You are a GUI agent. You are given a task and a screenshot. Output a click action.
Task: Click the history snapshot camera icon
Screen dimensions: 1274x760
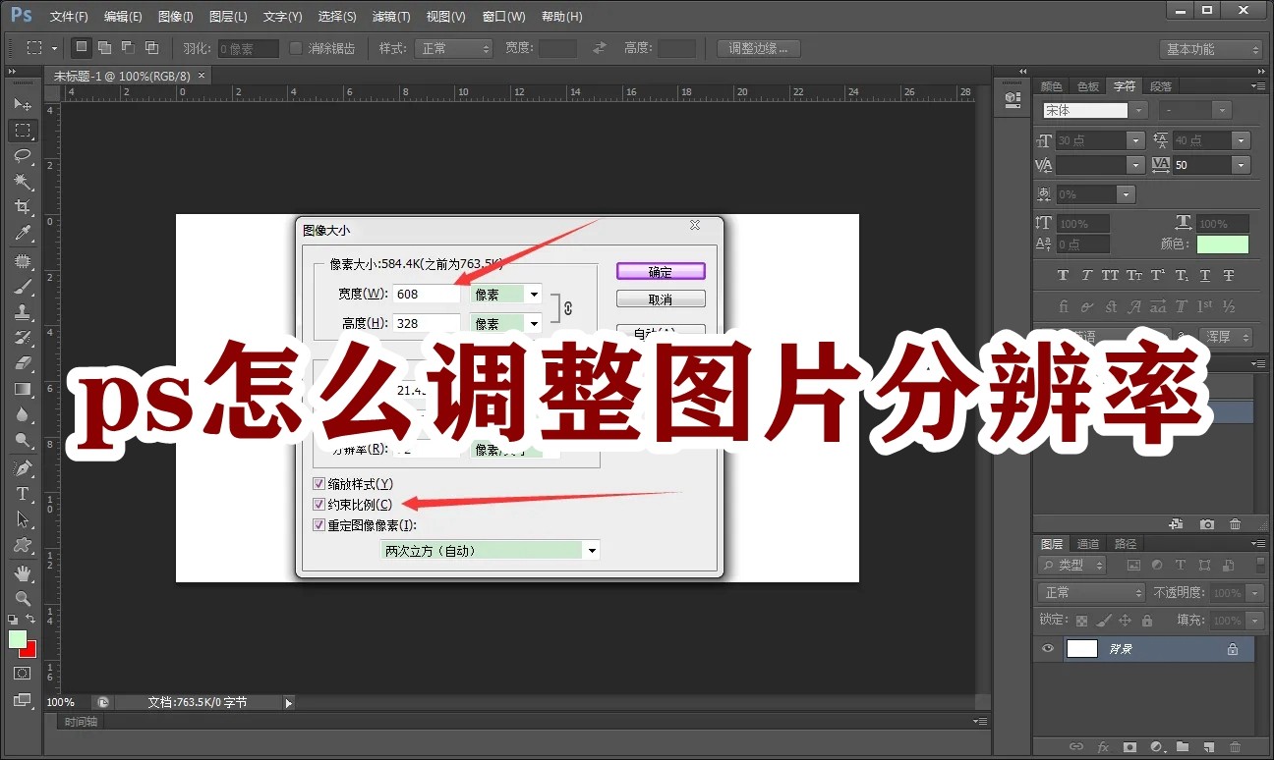[1207, 525]
